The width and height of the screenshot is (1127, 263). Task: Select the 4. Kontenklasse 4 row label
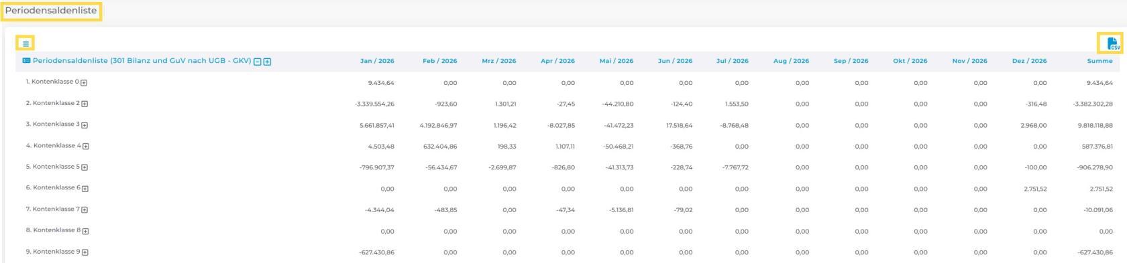coord(53,146)
